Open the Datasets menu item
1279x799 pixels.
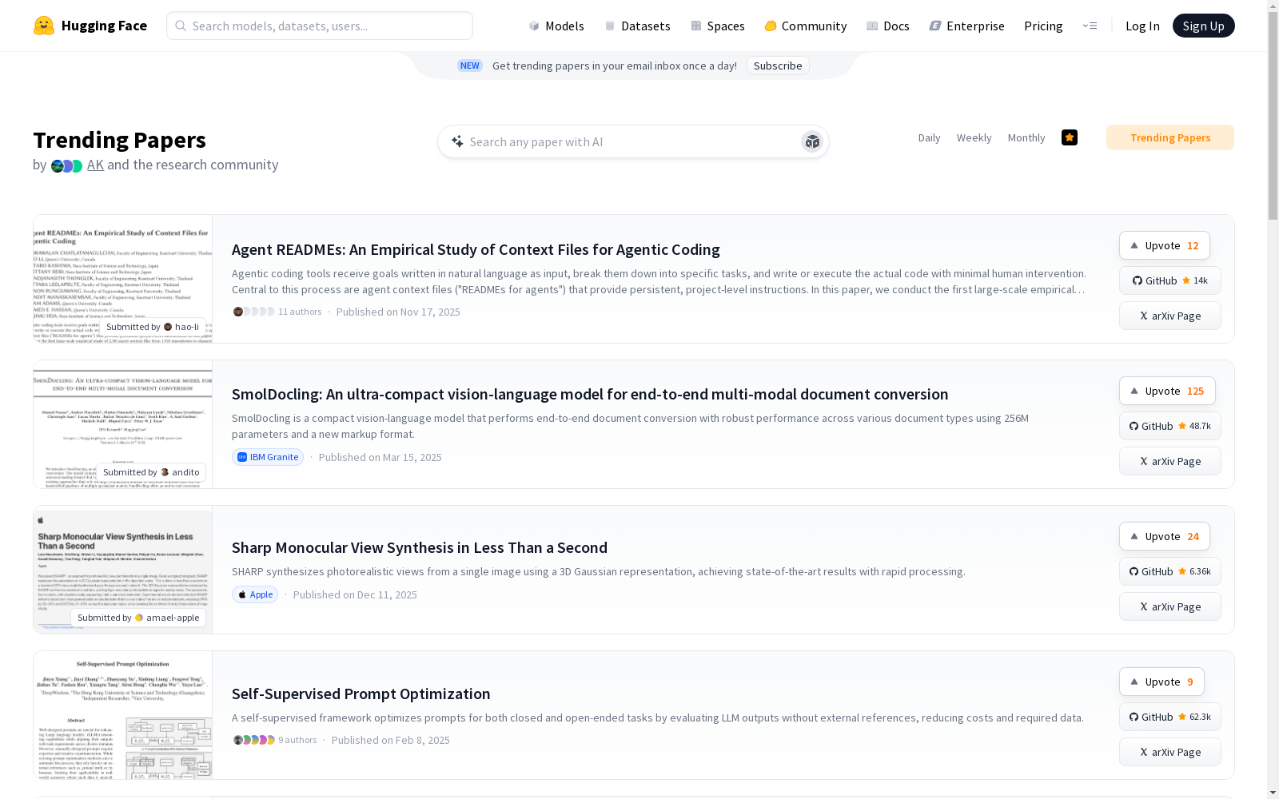pyautogui.click(x=637, y=26)
